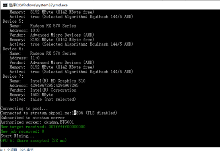
Task: Click the window title text cmd.exe
Action: tap(38, 5)
